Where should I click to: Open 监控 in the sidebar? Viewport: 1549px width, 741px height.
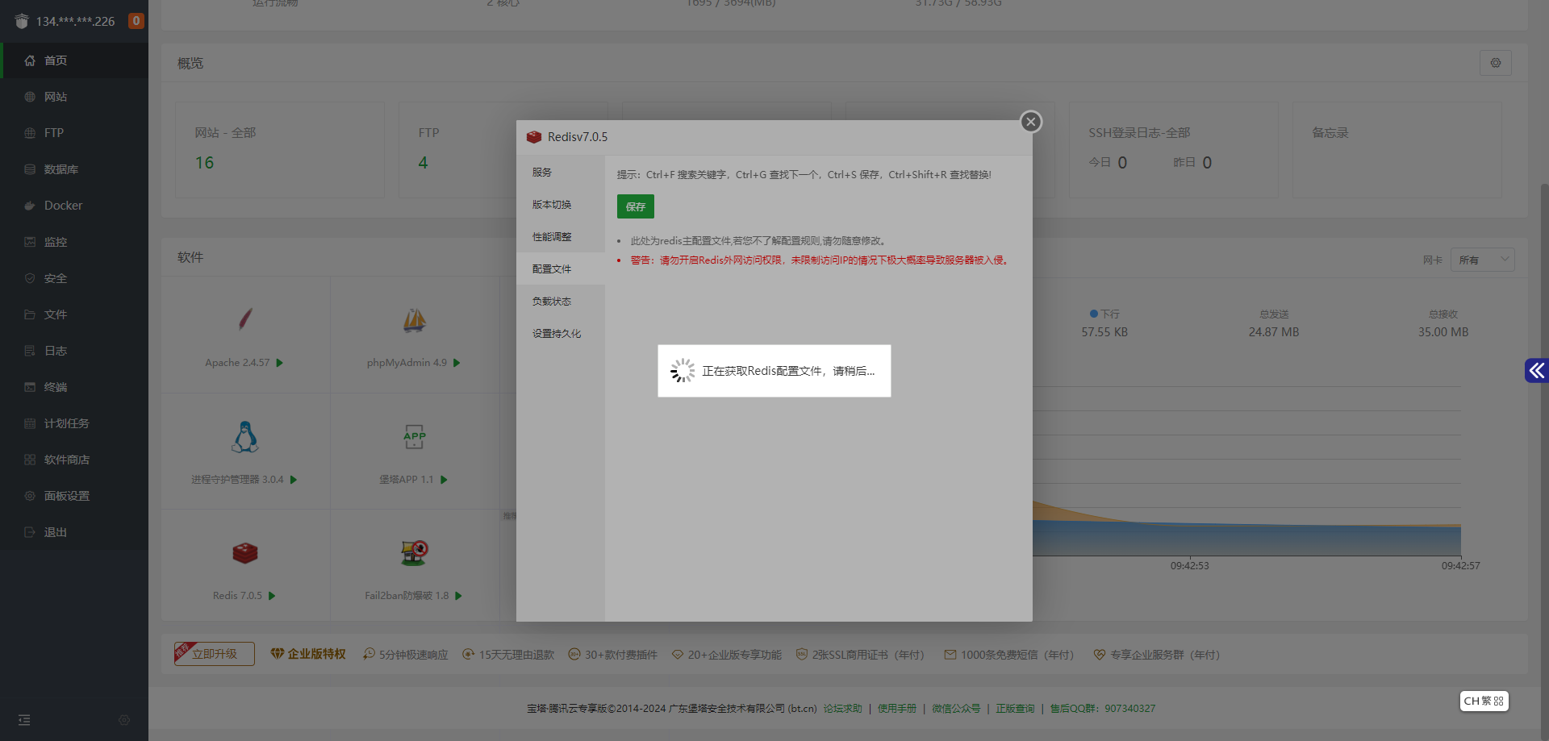pos(74,242)
